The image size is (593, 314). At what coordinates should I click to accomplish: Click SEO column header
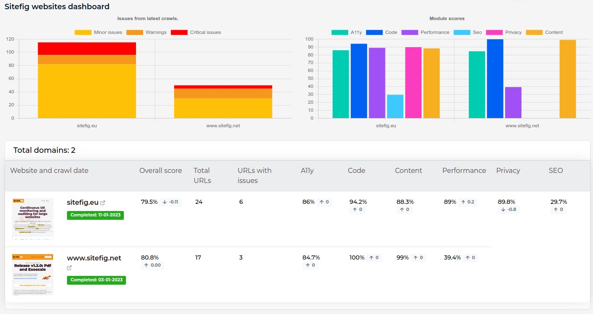click(556, 170)
